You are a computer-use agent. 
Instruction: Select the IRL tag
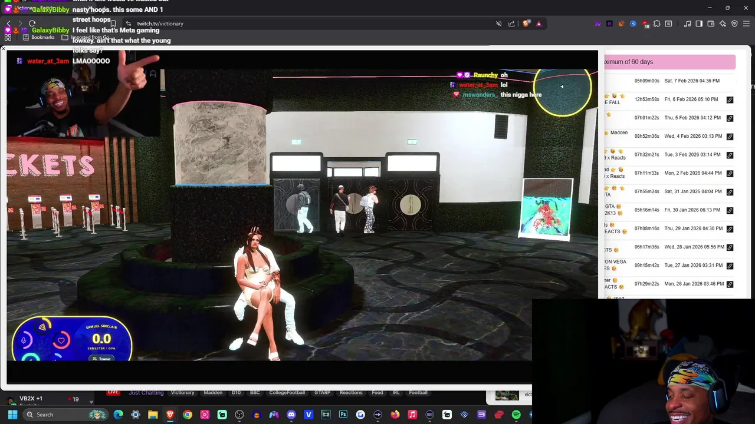tap(396, 393)
